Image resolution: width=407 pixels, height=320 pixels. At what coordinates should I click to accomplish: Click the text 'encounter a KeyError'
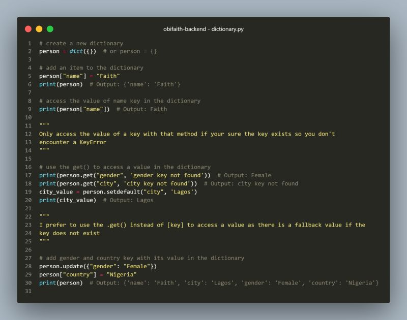(x=73, y=142)
